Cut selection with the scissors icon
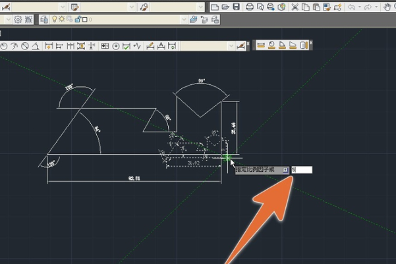Screen dimensions: 396x264 295,7
